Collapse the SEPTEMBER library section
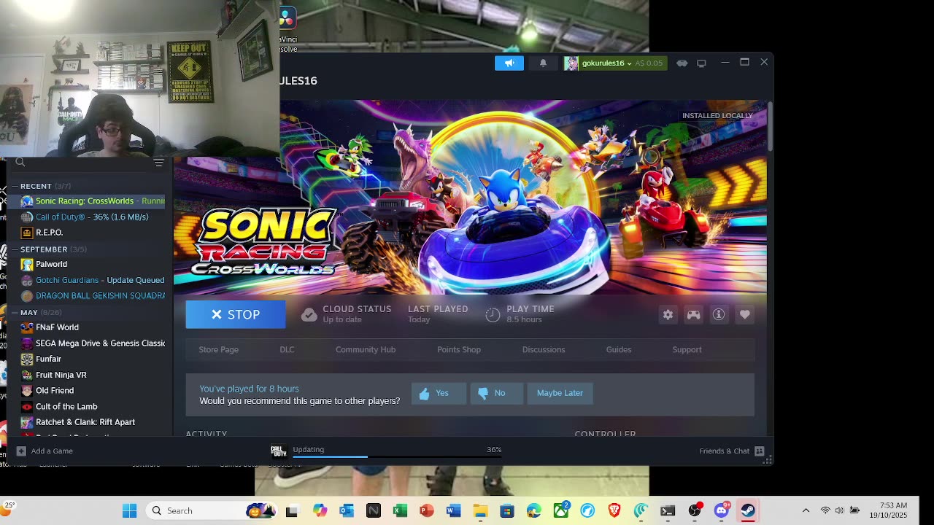The image size is (934, 525). pos(15,249)
